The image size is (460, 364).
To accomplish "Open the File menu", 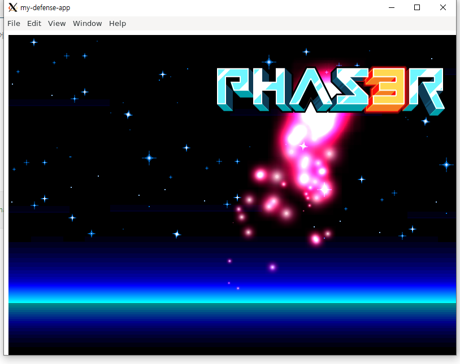I will [14, 24].
